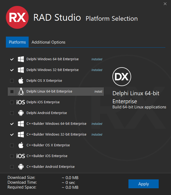Toggle C++Builder Windows 64-bit Enterprise checkmark
Viewport: 171px width, 195px height.
pos(12,124)
